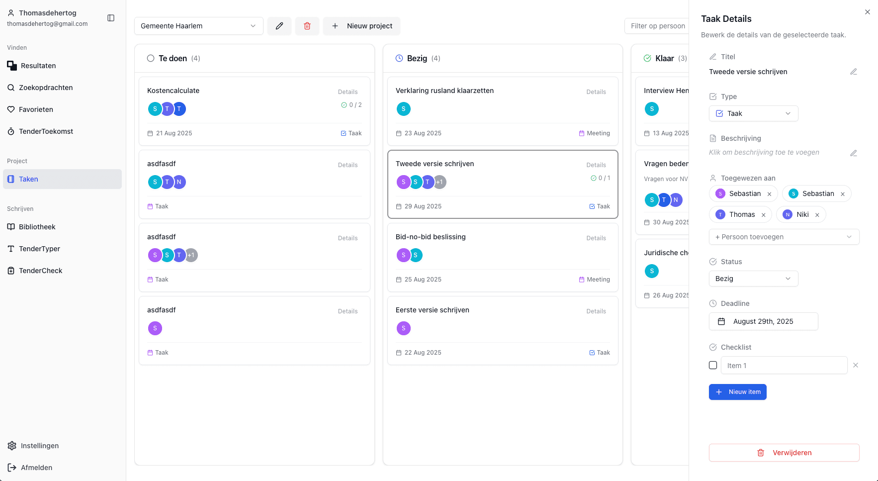Click the red trash delete project icon
This screenshot has width=878, height=481.
click(x=307, y=26)
